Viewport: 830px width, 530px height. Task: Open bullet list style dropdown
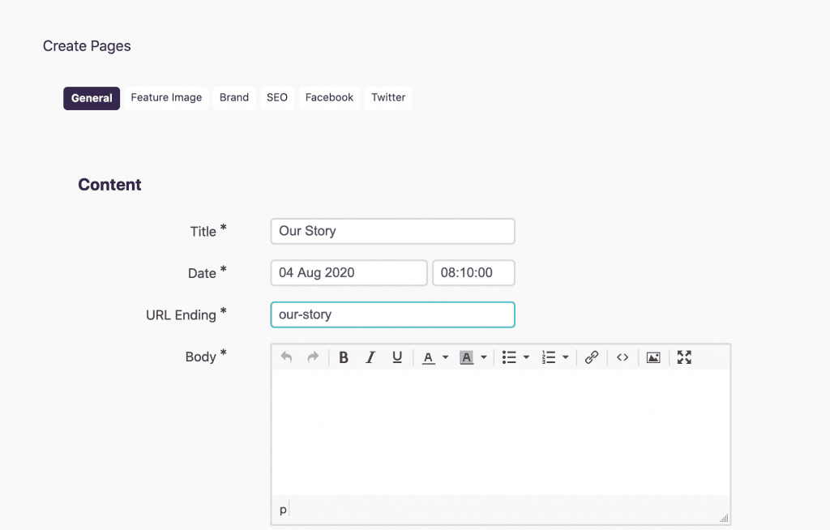tap(526, 357)
